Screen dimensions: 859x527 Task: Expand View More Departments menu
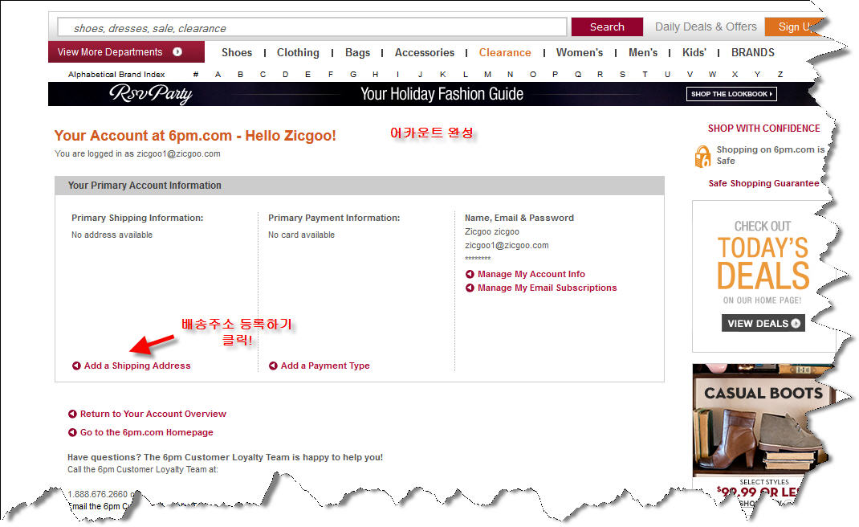pyautogui.click(x=126, y=52)
